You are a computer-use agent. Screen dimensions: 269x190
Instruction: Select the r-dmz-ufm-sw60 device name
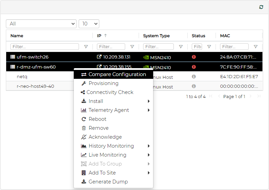coord(36,67)
